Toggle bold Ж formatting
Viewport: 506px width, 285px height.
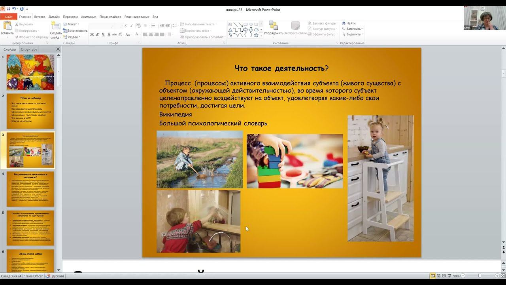[x=92, y=34]
